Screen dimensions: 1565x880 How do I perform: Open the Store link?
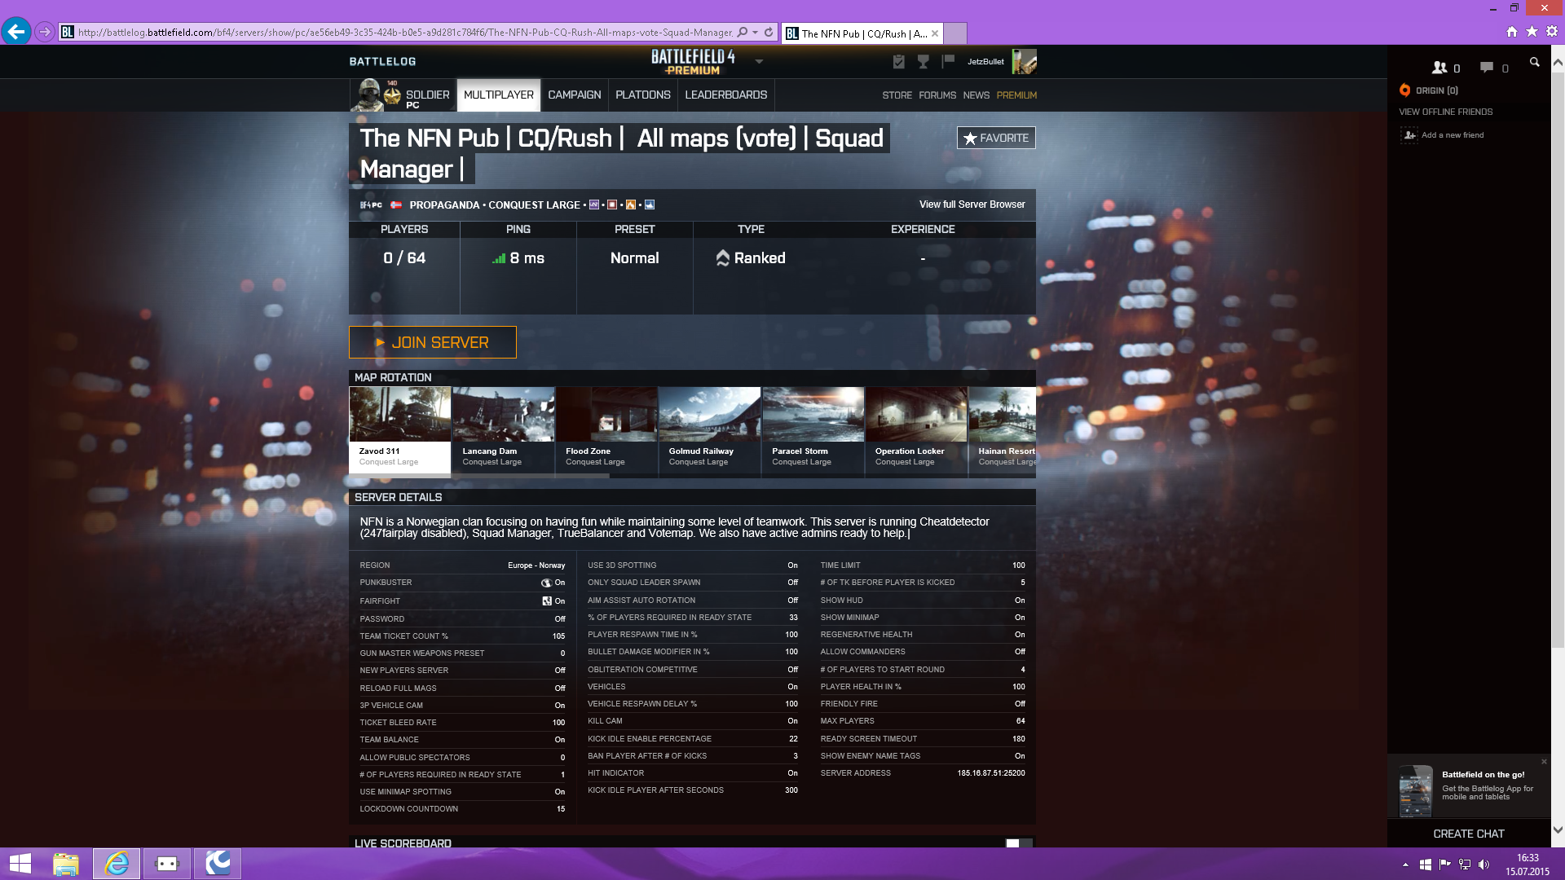897,95
